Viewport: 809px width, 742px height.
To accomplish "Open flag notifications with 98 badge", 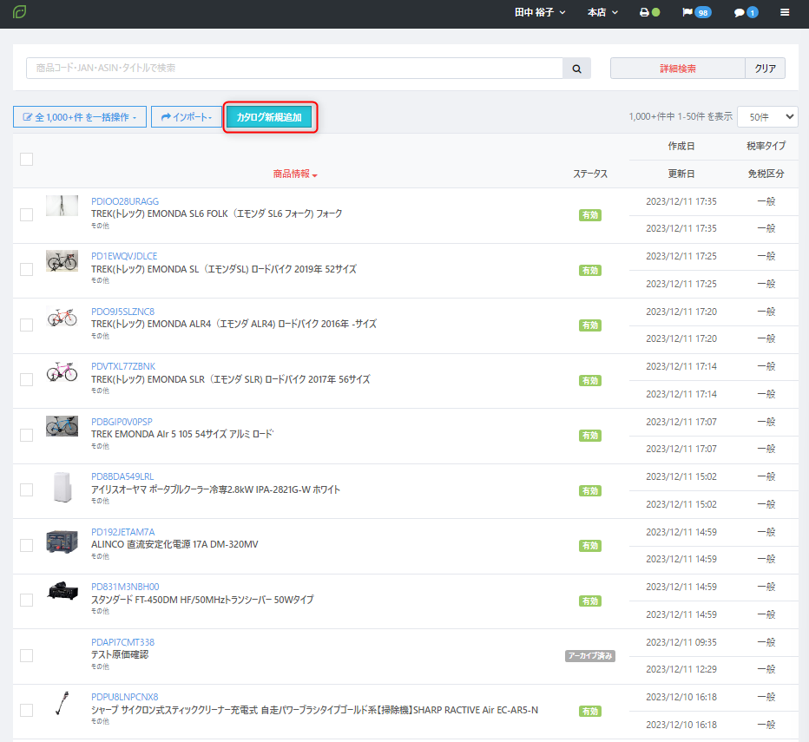I will coord(696,13).
